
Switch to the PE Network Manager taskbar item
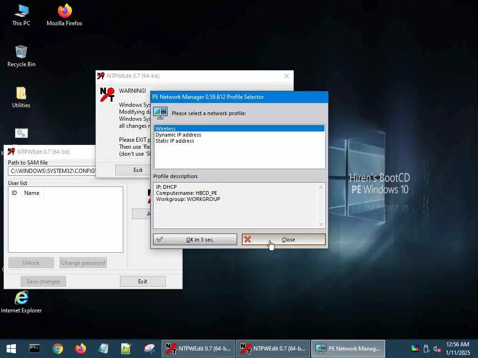point(348,349)
